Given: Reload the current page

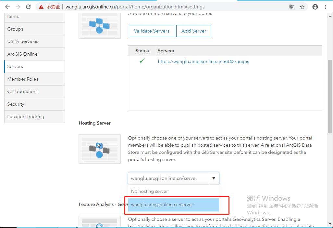Looking at the screenshot, I should coord(28,7).
